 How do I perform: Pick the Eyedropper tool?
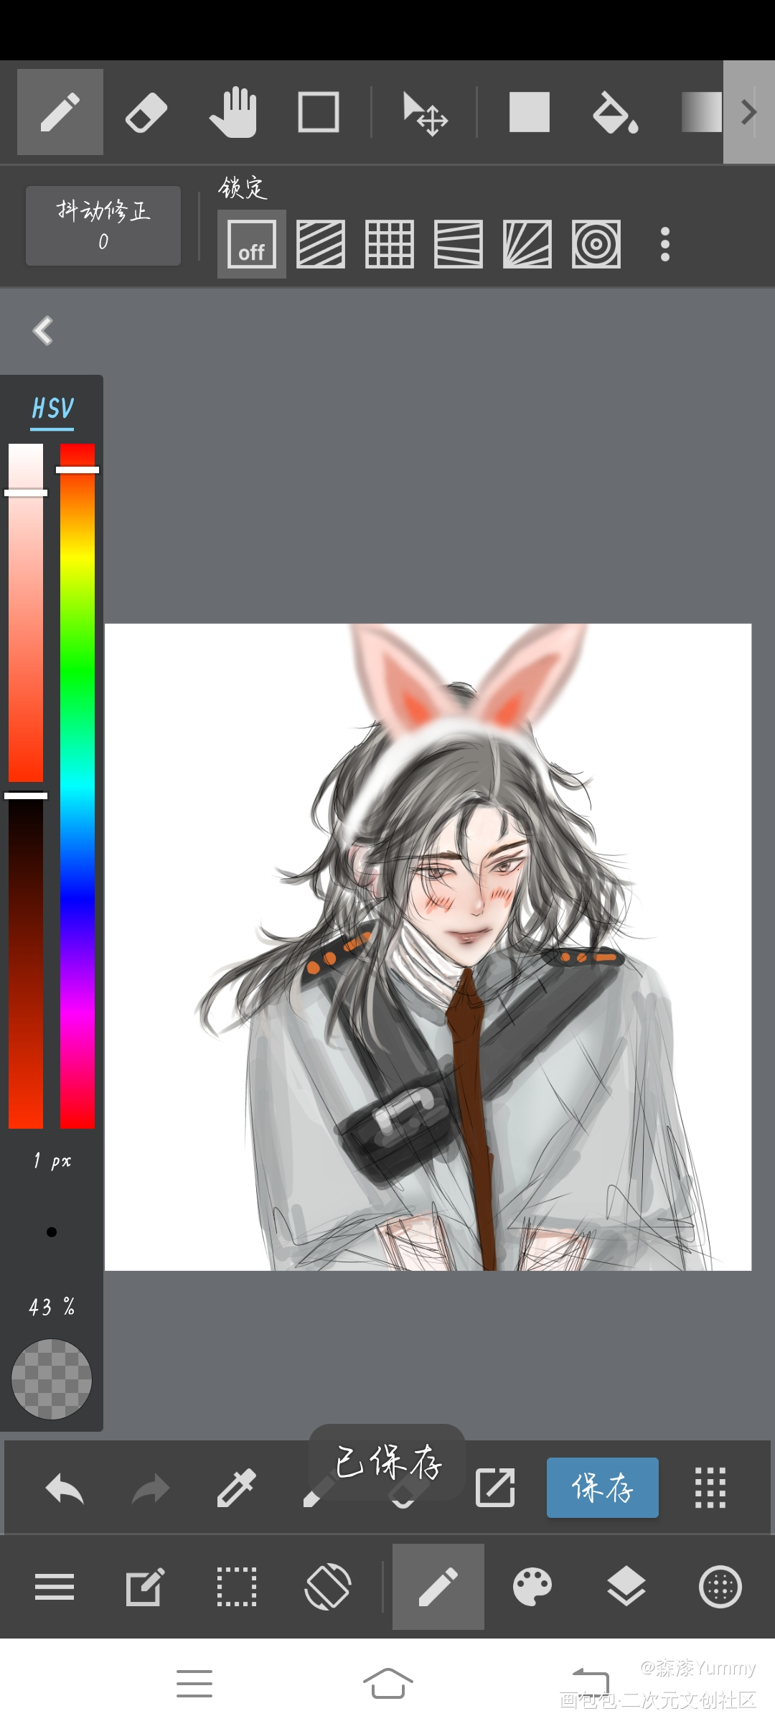click(x=236, y=1488)
